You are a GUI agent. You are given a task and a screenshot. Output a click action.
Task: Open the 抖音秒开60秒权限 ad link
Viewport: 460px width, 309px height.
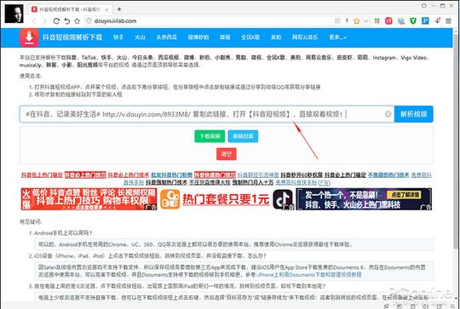302,175
